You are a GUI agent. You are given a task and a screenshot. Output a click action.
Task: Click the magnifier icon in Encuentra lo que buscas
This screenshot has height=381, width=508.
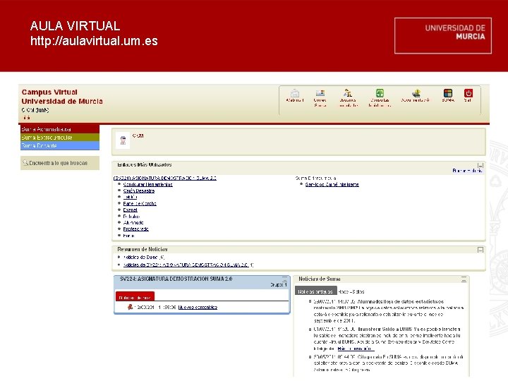[x=25, y=162]
